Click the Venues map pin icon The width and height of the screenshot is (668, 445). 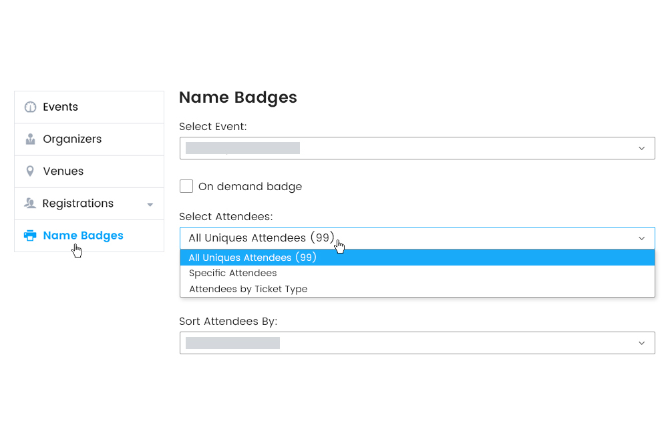coord(30,171)
